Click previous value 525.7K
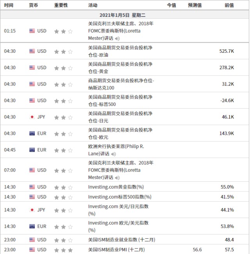250x254 pixels. click(227, 51)
